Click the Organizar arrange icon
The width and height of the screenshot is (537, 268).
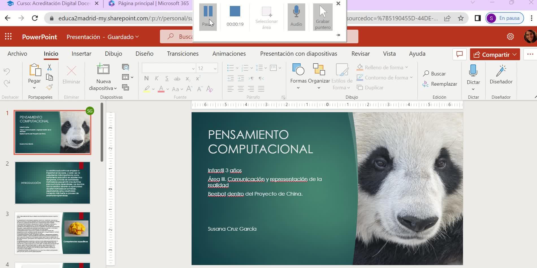(x=319, y=70)
